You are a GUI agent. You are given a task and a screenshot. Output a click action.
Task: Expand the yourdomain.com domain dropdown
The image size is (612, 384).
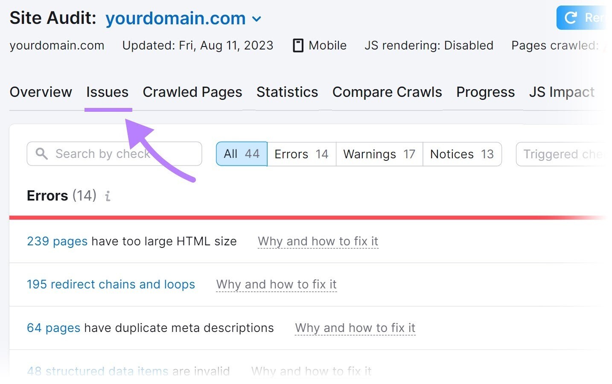coord(257,19)
